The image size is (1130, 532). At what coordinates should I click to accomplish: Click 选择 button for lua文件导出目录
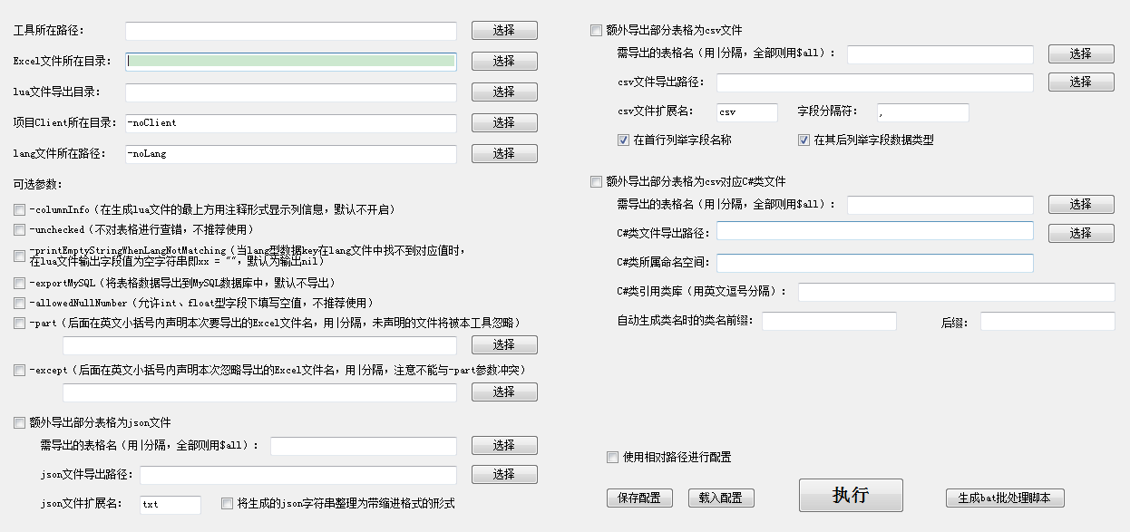[504, 92]
